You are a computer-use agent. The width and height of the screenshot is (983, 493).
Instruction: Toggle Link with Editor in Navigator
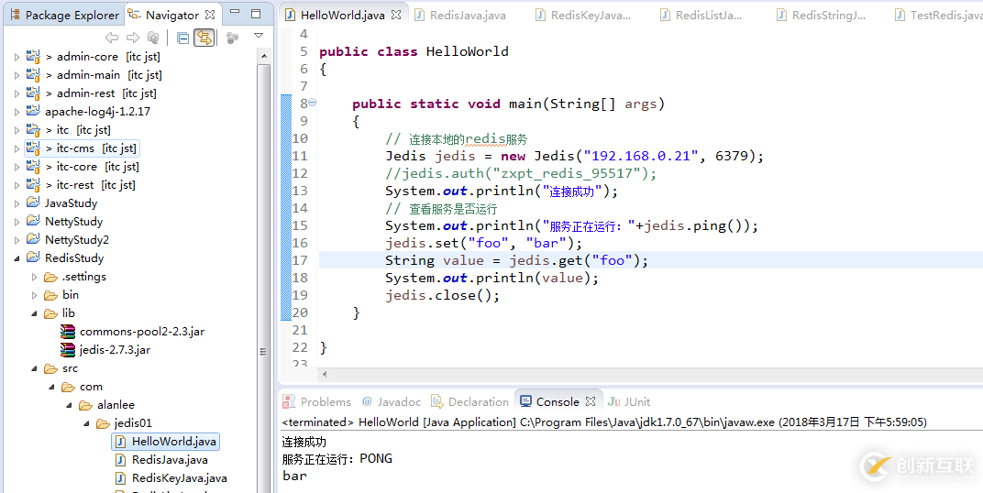(204, 38)
